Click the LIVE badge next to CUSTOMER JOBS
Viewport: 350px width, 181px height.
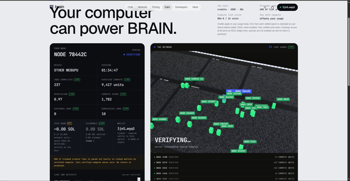76,109
